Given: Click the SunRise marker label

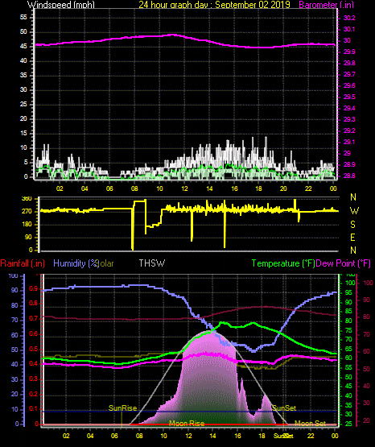Looking at the screenshot, I should [x=123, y=408].
